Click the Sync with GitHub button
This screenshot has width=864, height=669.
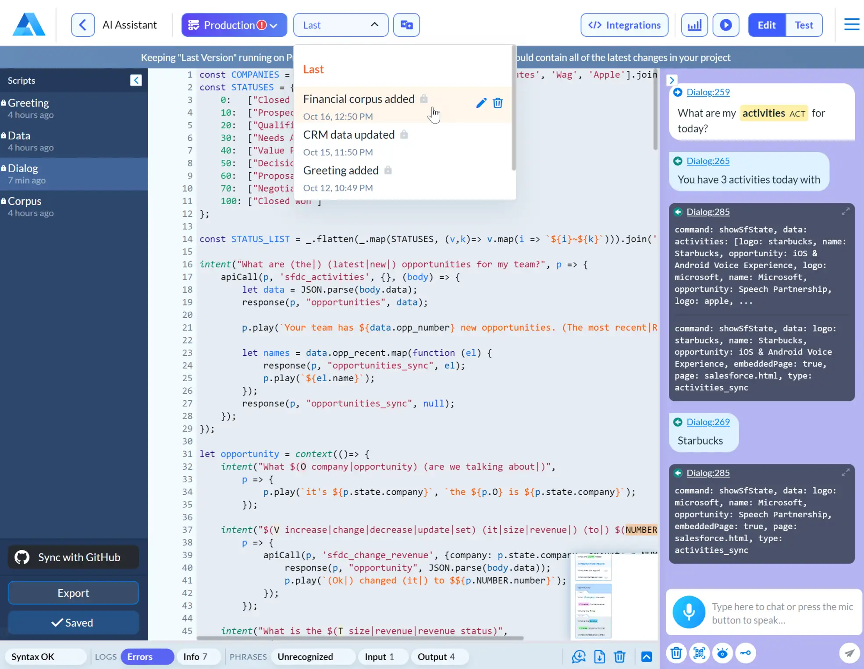point(73,557)
